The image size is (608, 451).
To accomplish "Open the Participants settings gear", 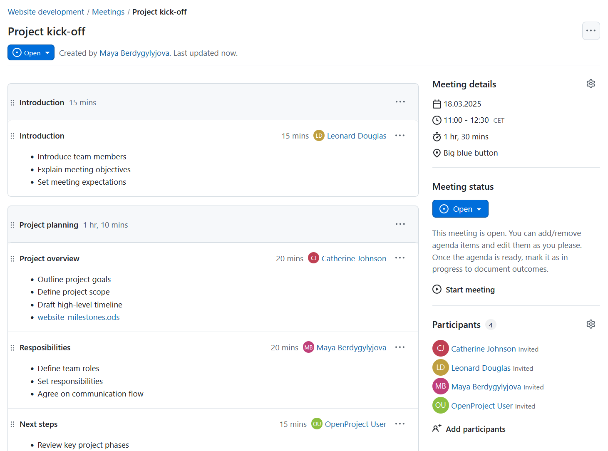I will (591, 324).
